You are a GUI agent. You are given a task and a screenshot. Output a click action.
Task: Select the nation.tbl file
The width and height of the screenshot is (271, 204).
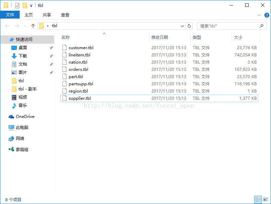[159, 62]
